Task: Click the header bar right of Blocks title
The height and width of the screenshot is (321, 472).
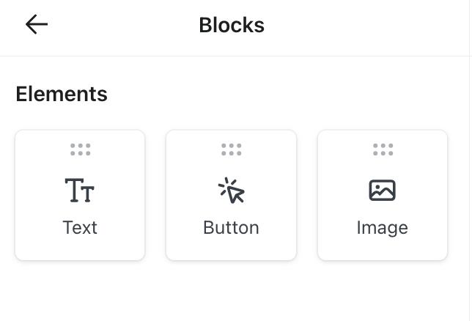Action: (x=366, y=26)
